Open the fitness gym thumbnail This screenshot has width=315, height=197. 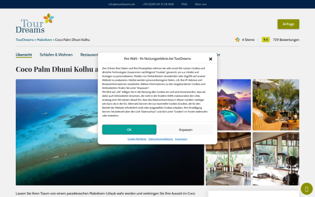[276, 159]
